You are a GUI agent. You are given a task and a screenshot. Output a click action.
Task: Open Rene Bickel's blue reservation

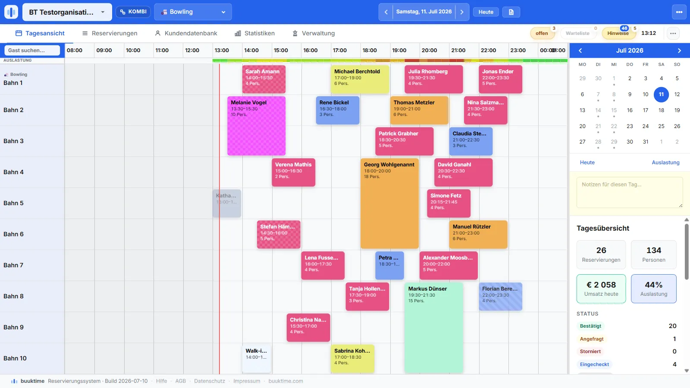[338, 110]
